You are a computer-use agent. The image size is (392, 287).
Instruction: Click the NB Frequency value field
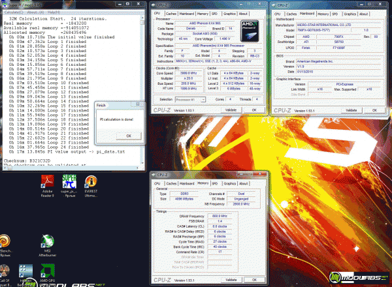(x=241, y=204)
